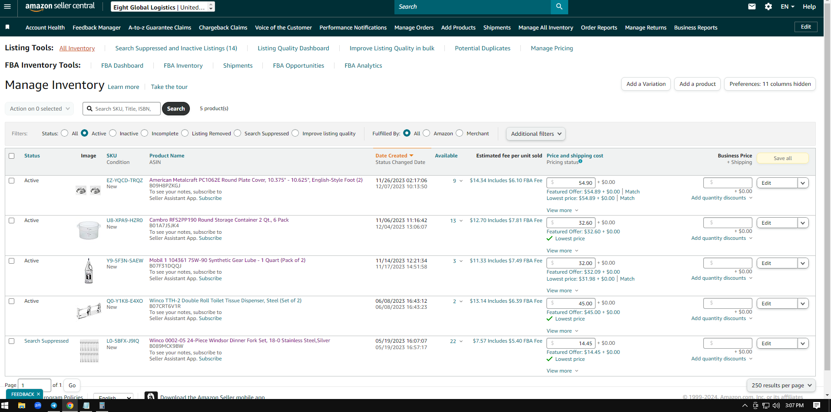The width and height of the screenshot is (831, 412).
Task: Open the Cambro storage container thumbnail
Action: click(x=89, y=230)
